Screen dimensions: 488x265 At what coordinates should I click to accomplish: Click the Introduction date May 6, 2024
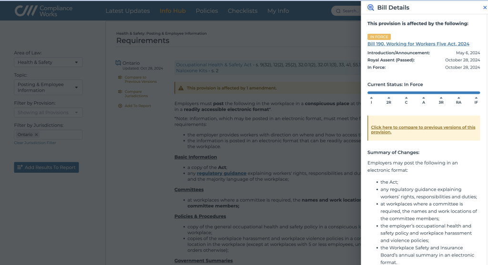468,53
